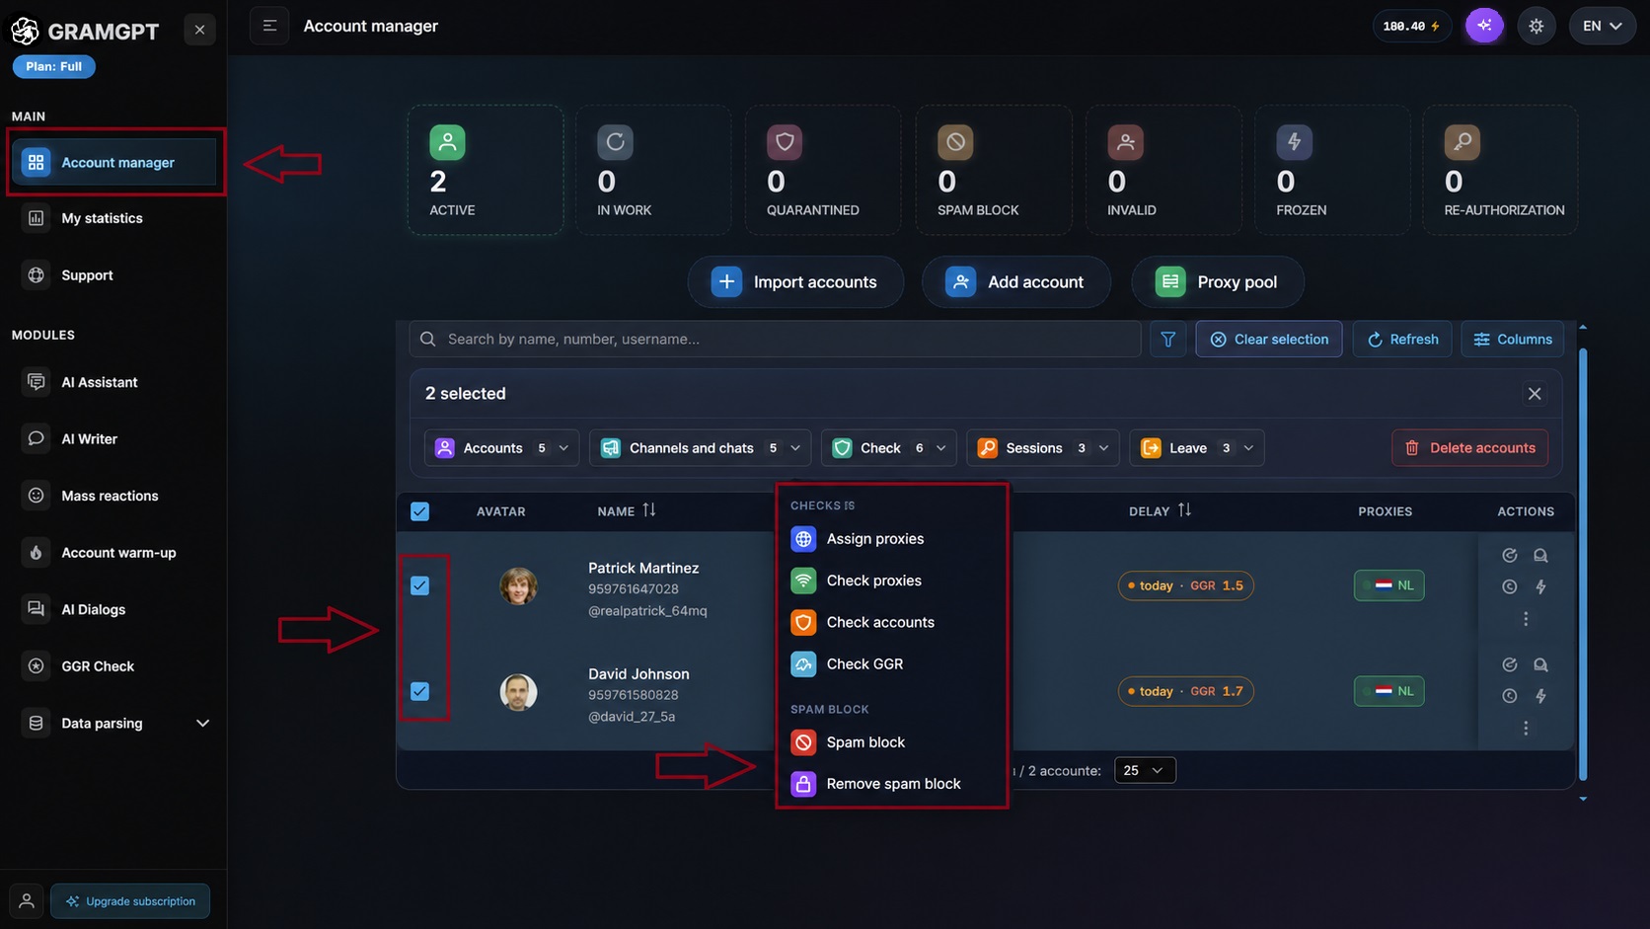Viewport: 1650px width, 929px height.
Task: Close the sidebar with the X button
Action: pyautogui.click(x=199, y=30)
